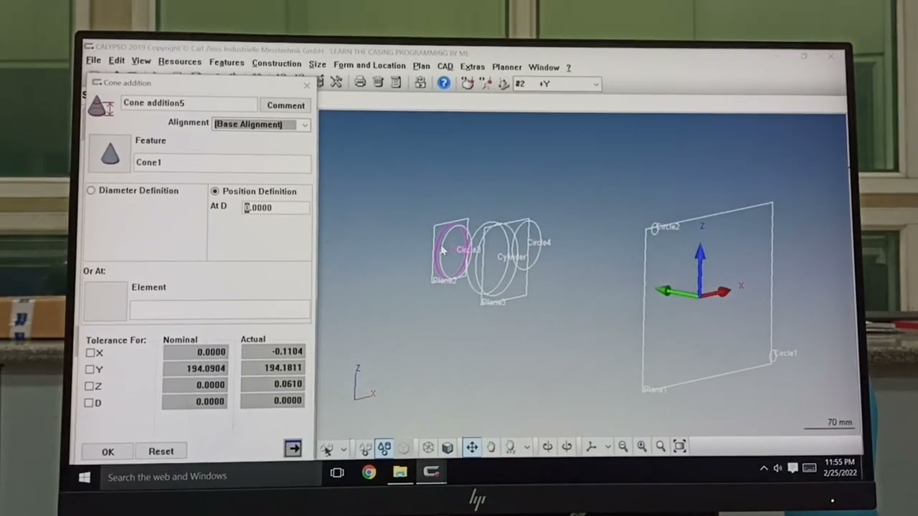This screenshot has height=516, width=918.
Task: Click the printer icon in the toolbar
Action: (x=360, y=82)
